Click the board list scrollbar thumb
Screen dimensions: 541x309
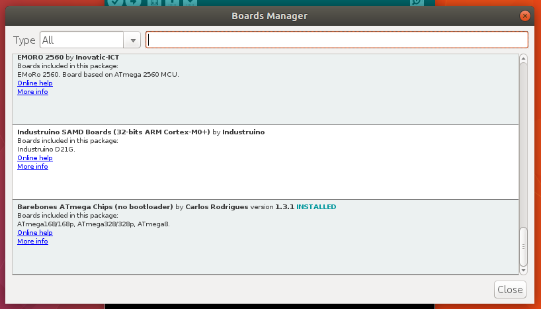pos(523,247)
